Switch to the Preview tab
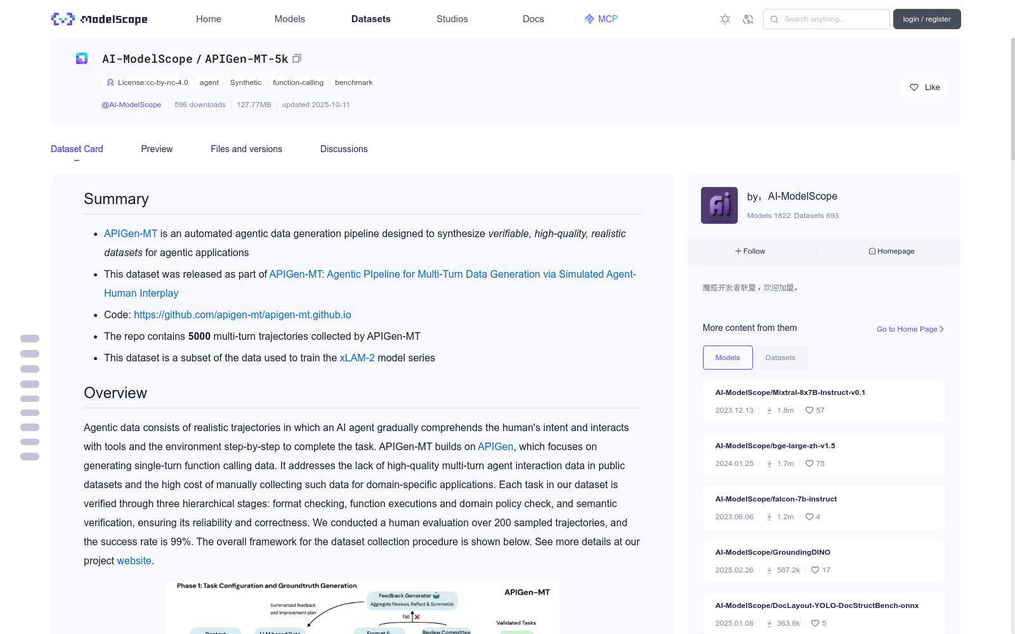The height and width of the screenshot is (634, 1015). coord(157,149)
